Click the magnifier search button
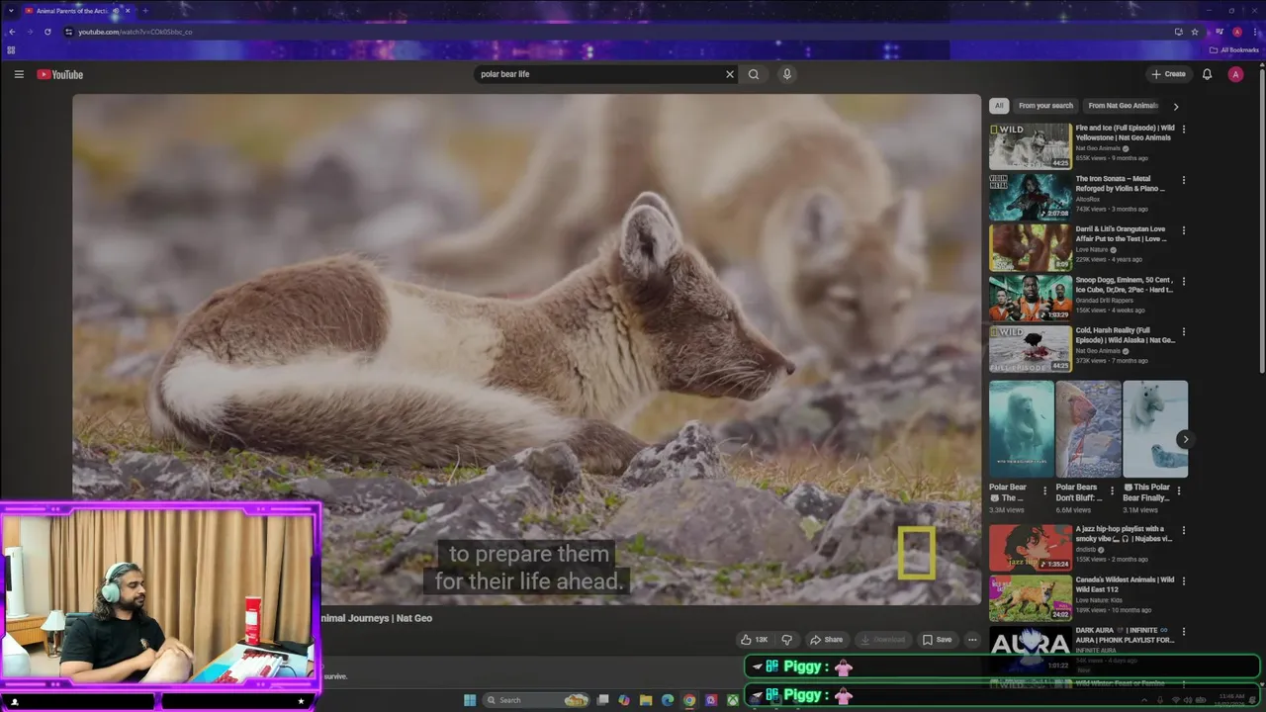 coord(754,74)
